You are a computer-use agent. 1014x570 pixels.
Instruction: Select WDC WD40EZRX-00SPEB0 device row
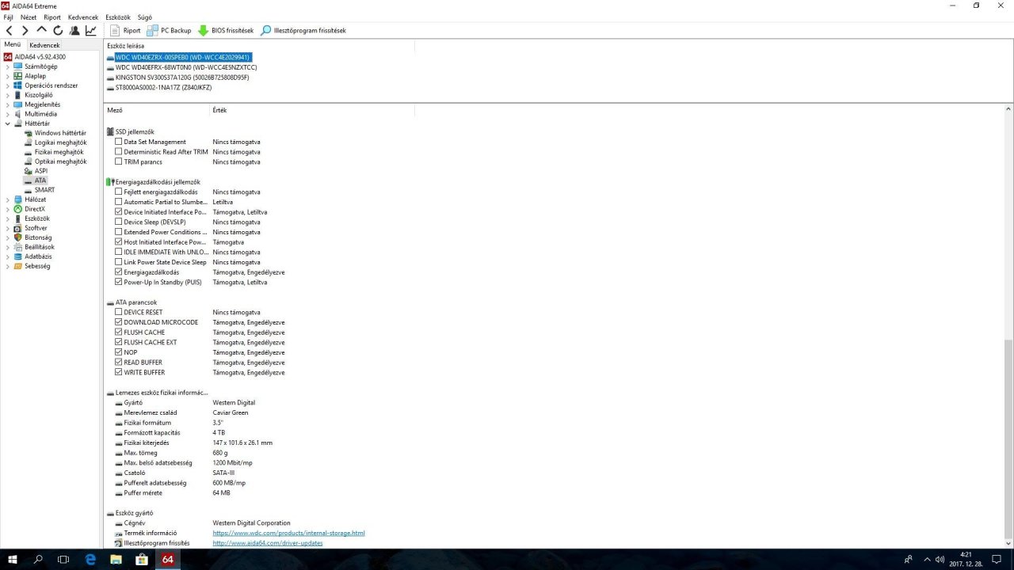tap(182, 57)
